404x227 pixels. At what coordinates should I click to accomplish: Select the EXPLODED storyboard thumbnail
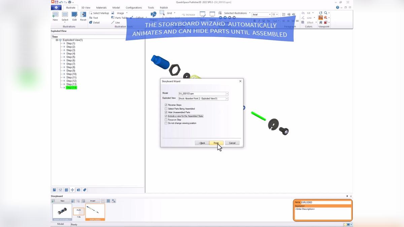[95, 212]
